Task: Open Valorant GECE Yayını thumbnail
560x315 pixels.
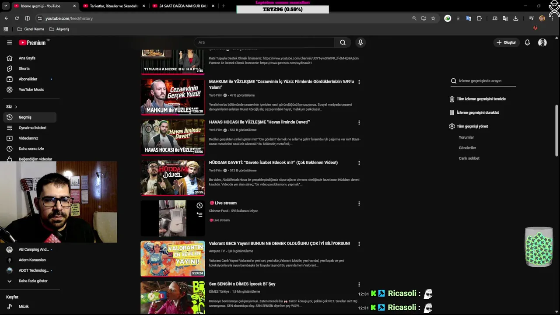Action: [x=172, y=259]
